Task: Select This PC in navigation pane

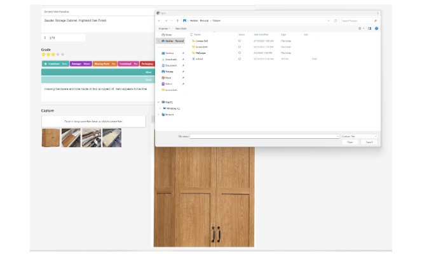Action: (167, 102)
